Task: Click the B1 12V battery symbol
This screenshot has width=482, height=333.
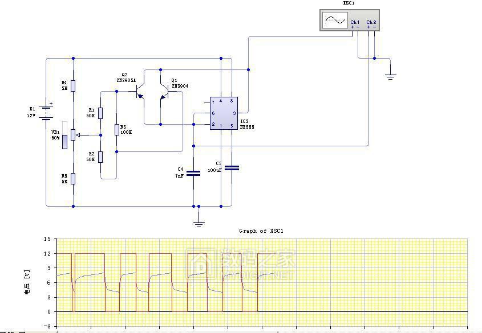Action: point(47,111)
